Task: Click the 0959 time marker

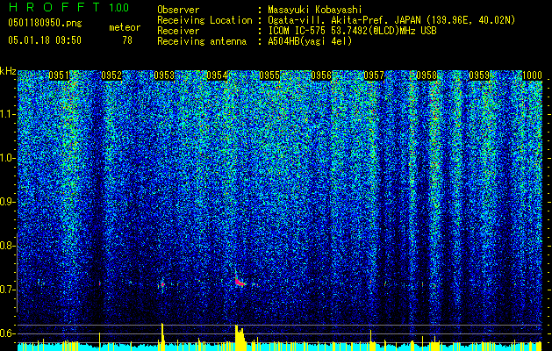Action: (x=479, y=75)
